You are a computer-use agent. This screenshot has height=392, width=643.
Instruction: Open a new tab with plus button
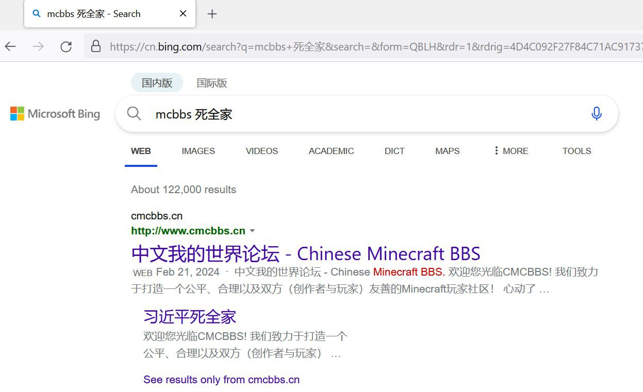coord(212,14)
